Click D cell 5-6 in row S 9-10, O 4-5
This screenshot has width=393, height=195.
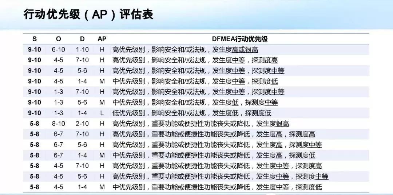[x=82, y=71]
